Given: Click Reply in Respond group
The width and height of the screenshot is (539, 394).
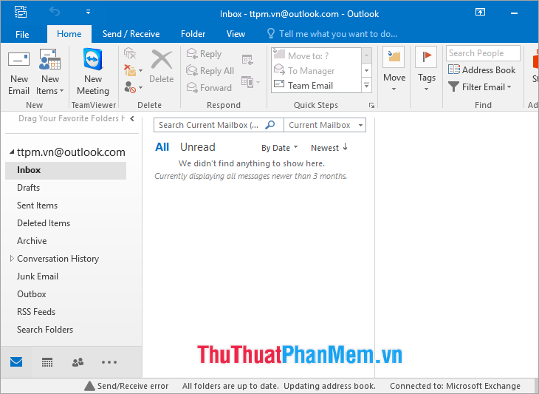Looking at the screenshot, I should (x=204, y=54).
